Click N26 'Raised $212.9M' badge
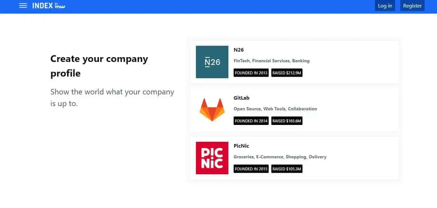 click(287, 73)
